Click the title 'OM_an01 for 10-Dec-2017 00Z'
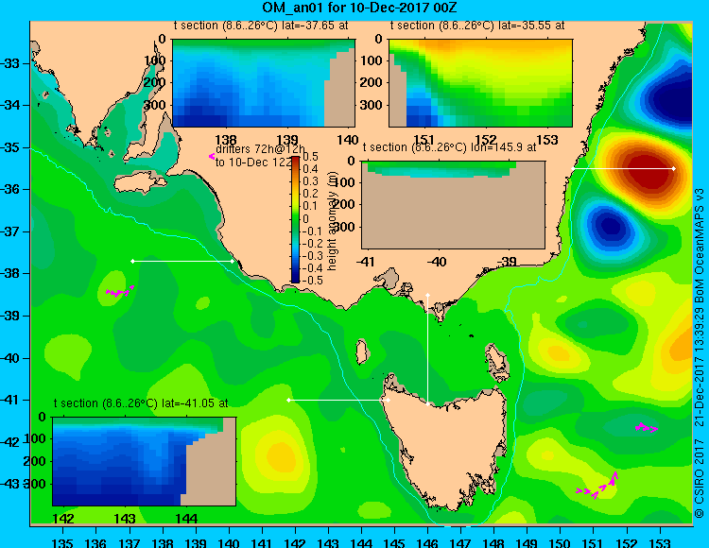The width and height of the screenshot is (709, 548). pyautogui.click(x=360, y=8)
